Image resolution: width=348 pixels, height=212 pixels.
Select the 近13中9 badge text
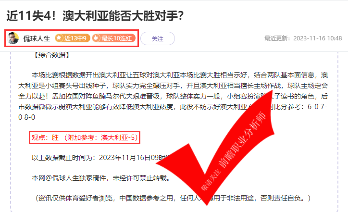(x=75, y=38)
